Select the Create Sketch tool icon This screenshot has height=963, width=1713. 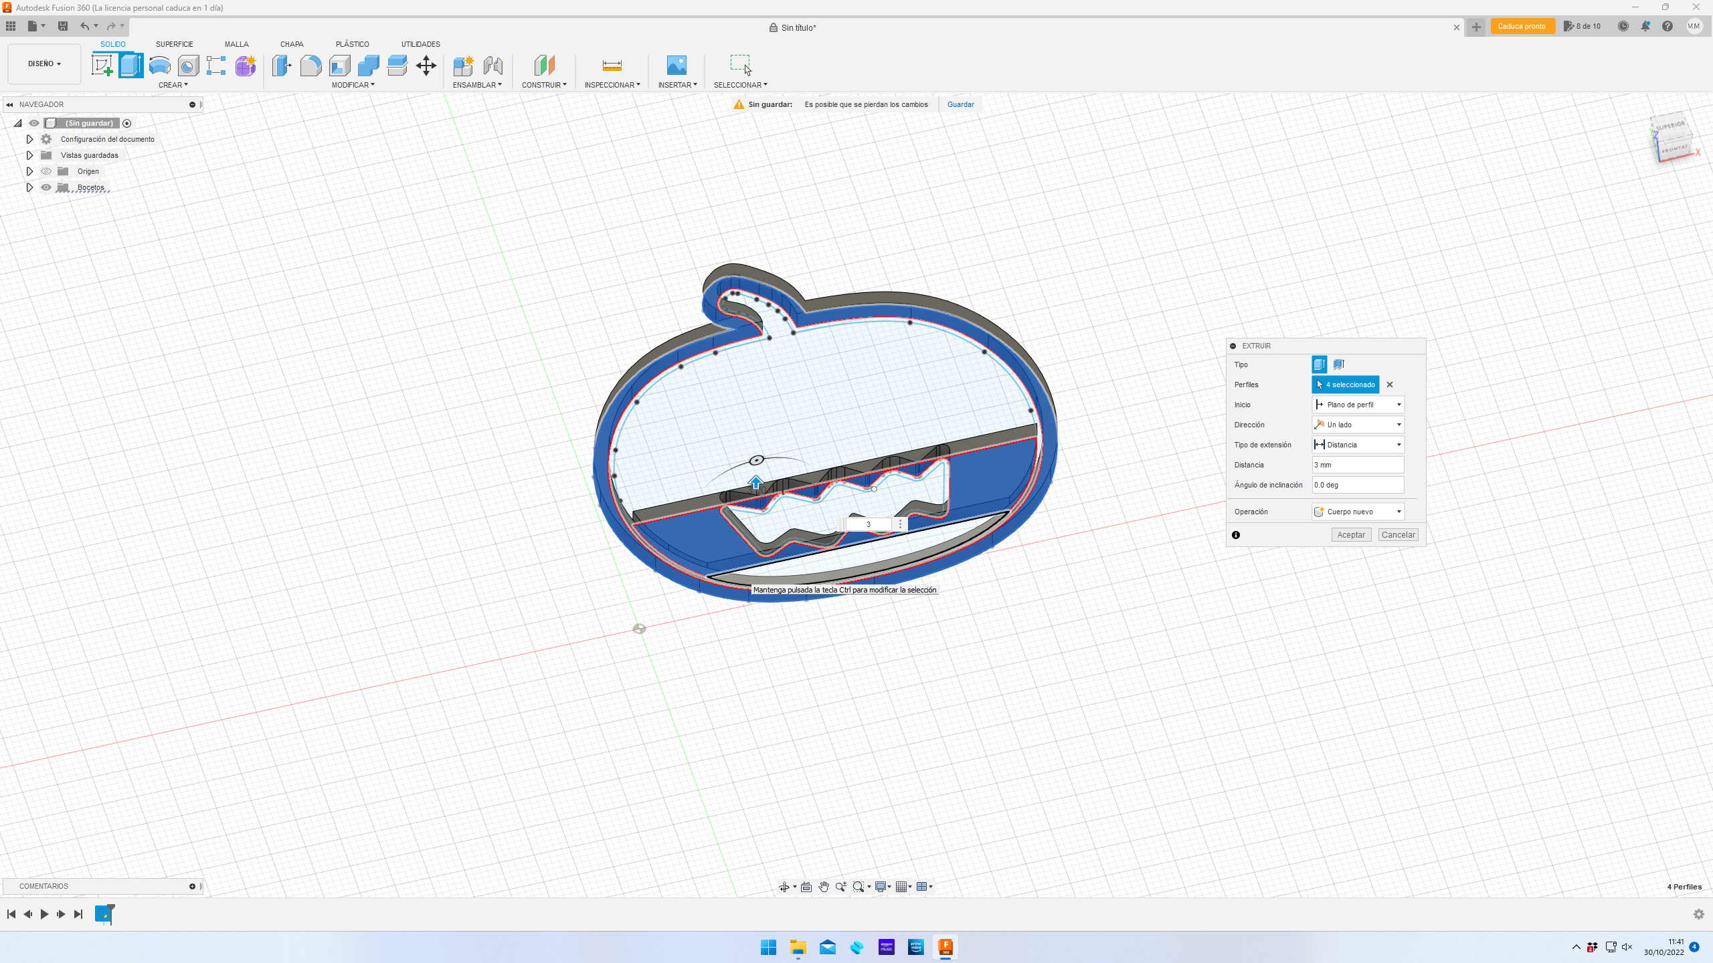click(x=102, y=66)
